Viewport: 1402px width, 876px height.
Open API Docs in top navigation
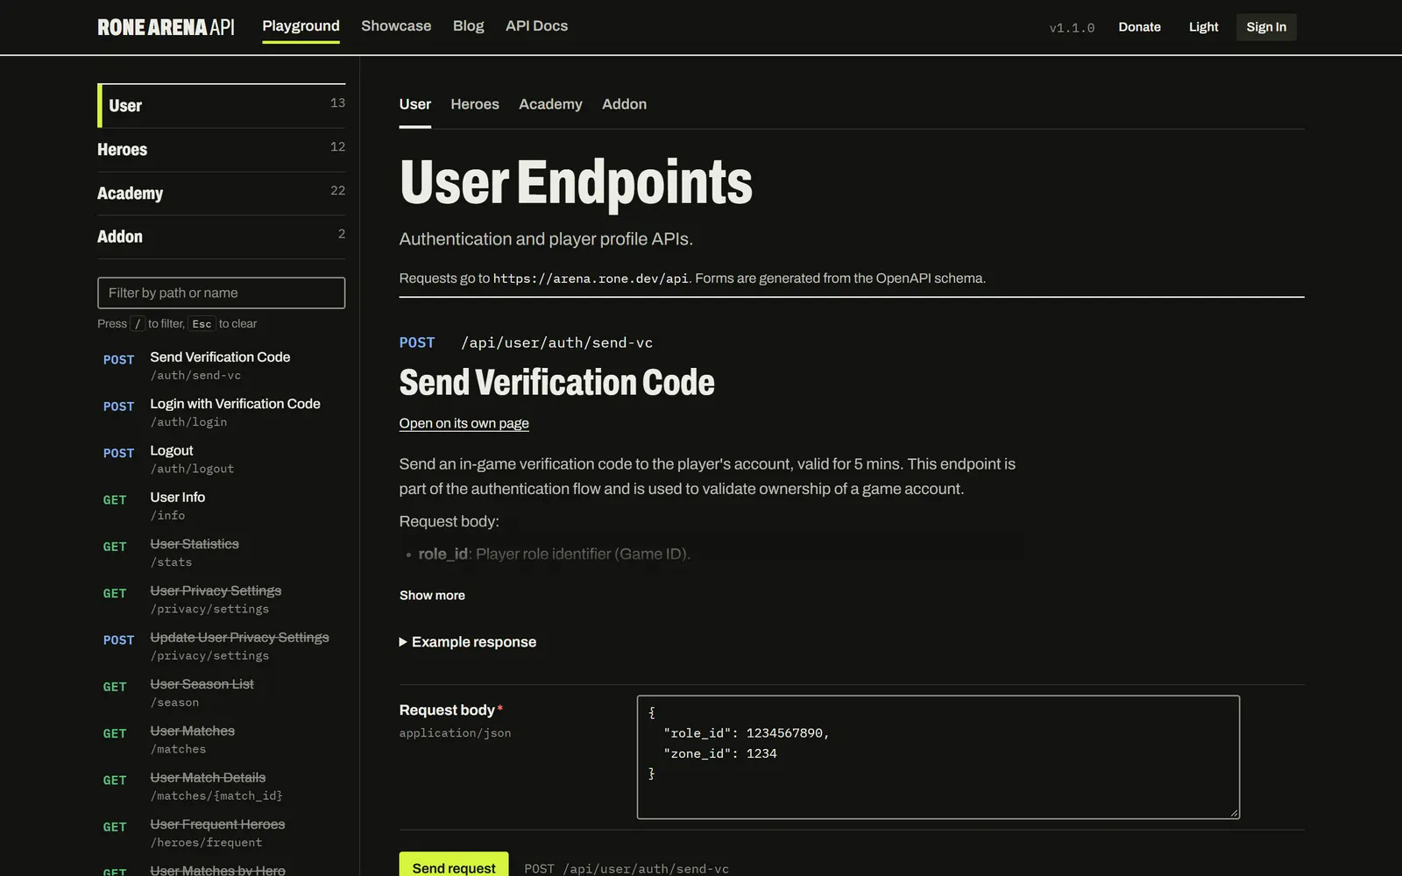pos(536,26)
